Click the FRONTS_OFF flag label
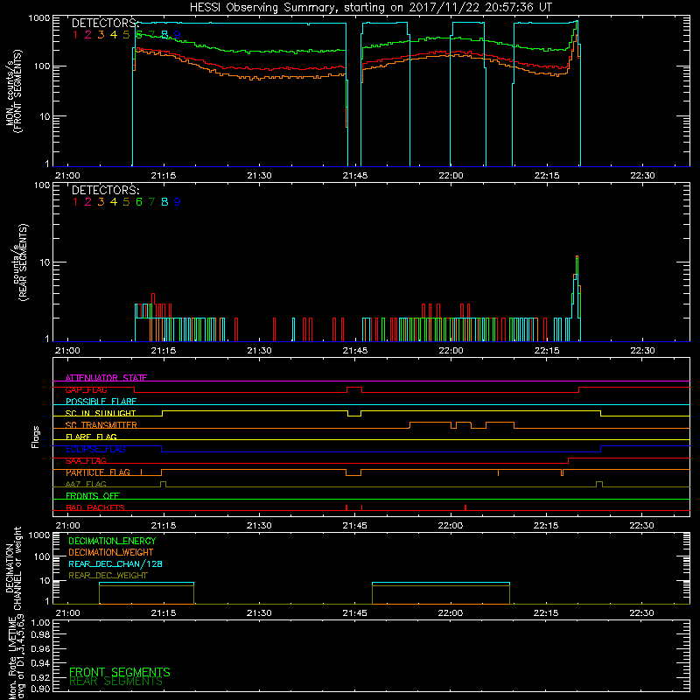 pyautogui.click(x=93, y=496)
